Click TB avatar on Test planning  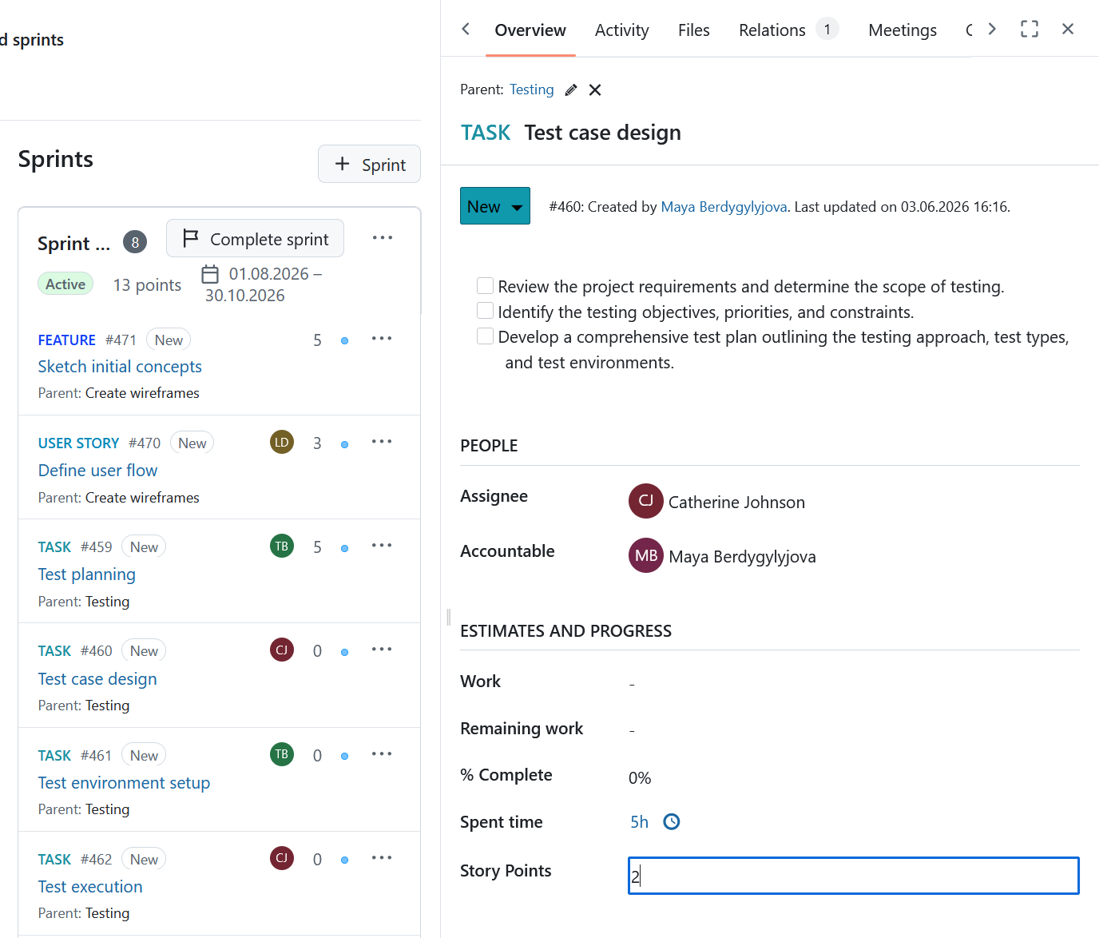coord(282,547)
